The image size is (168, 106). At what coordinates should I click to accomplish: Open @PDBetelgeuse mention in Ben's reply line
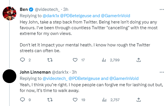click(x=76, y=16)
